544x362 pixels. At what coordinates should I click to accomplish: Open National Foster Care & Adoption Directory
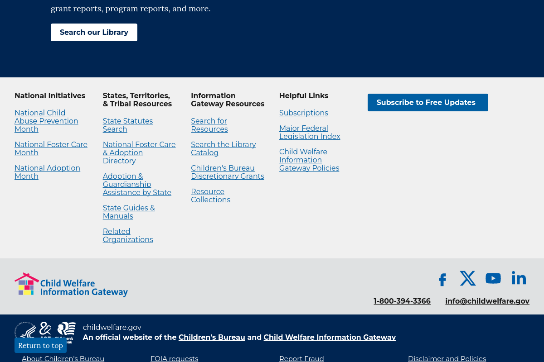(139, 152)
